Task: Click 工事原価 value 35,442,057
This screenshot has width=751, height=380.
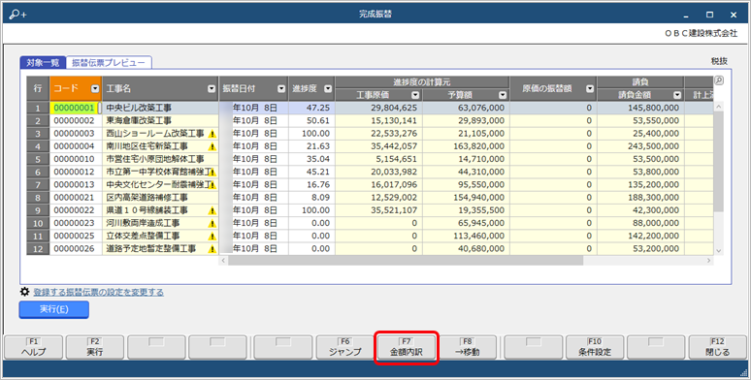Action: coord(378,146)
